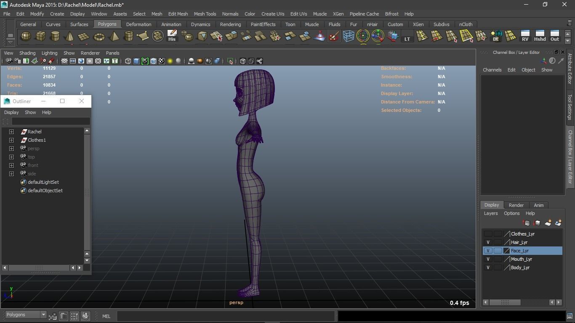
Task: Enable use all lights bulb icon
Action: [170, 61]
